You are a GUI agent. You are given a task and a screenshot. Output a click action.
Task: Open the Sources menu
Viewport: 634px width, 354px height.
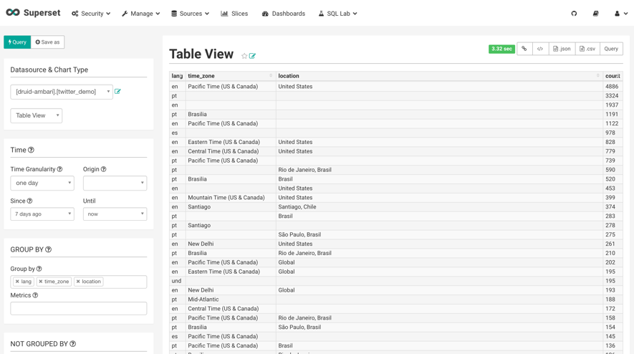[190, 14]
